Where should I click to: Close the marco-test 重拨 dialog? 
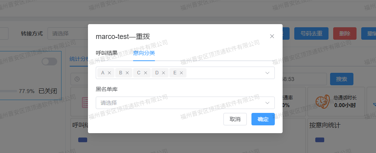272,36
